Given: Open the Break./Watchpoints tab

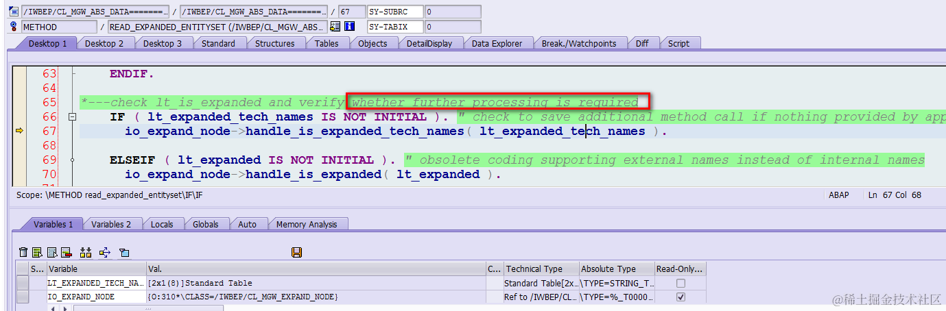Looking at the screenshot, I should 579,43.
